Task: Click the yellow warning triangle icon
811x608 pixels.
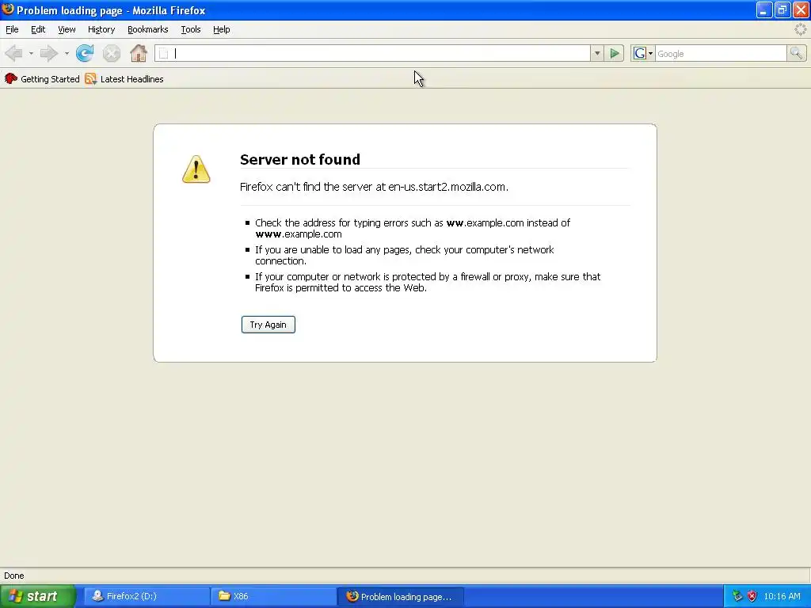Action: 196,169
